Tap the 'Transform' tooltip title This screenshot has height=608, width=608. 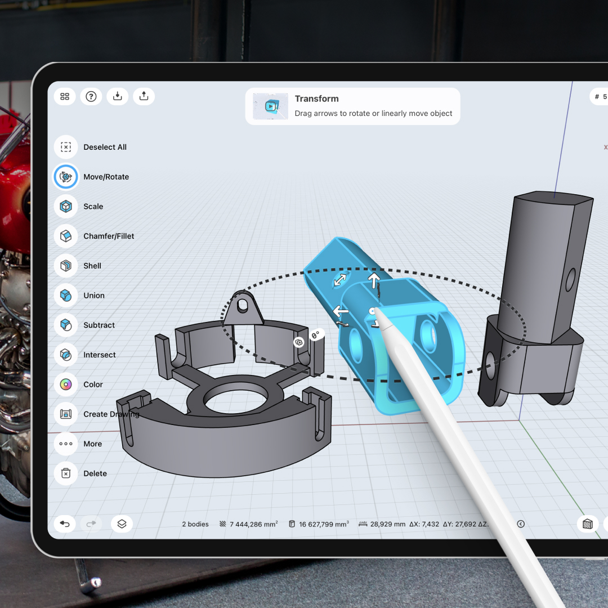coord(316,99)
